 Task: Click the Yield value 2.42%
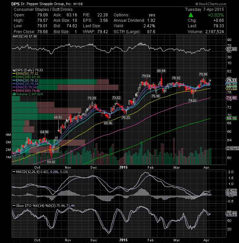pos(150,26)
